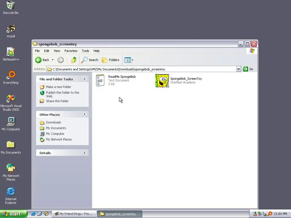291x218 pixels.
Task: Launch Windows Media Player from Quick Launch
Action: point(46,214)
